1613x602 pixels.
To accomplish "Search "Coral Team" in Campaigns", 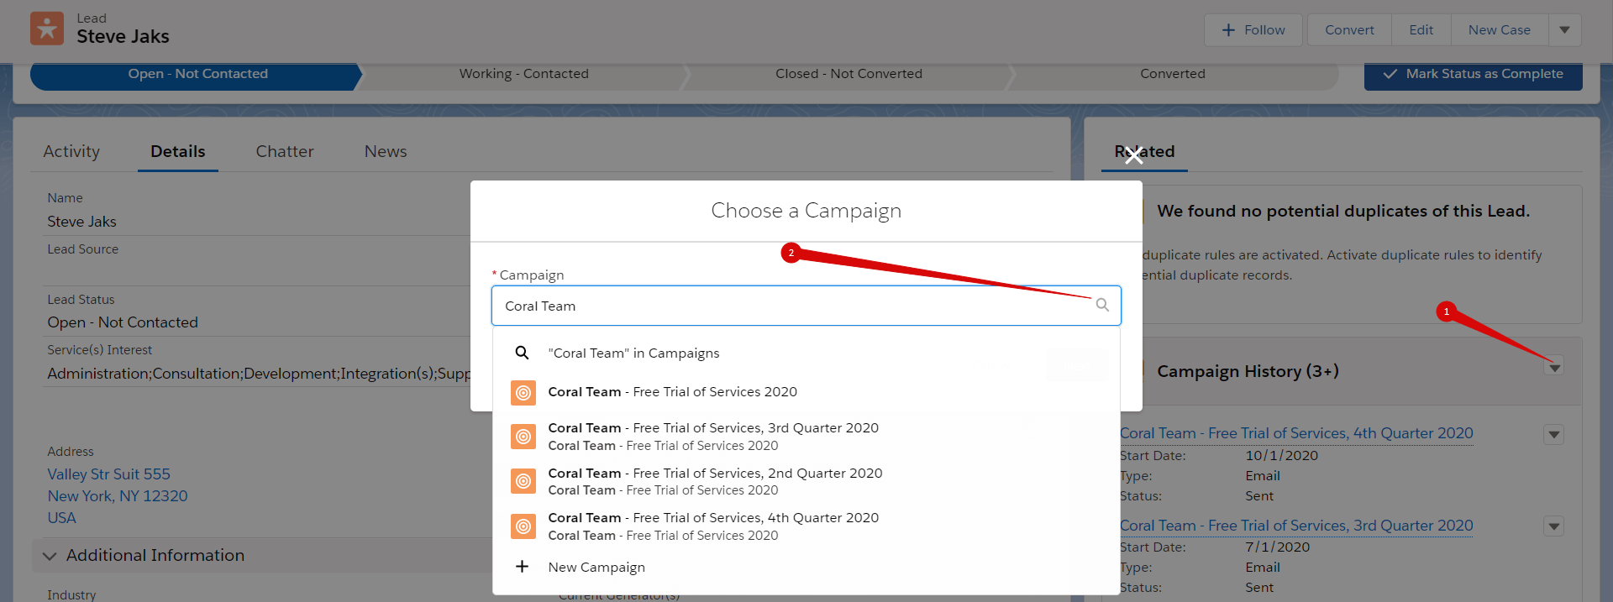I will 806,353.
